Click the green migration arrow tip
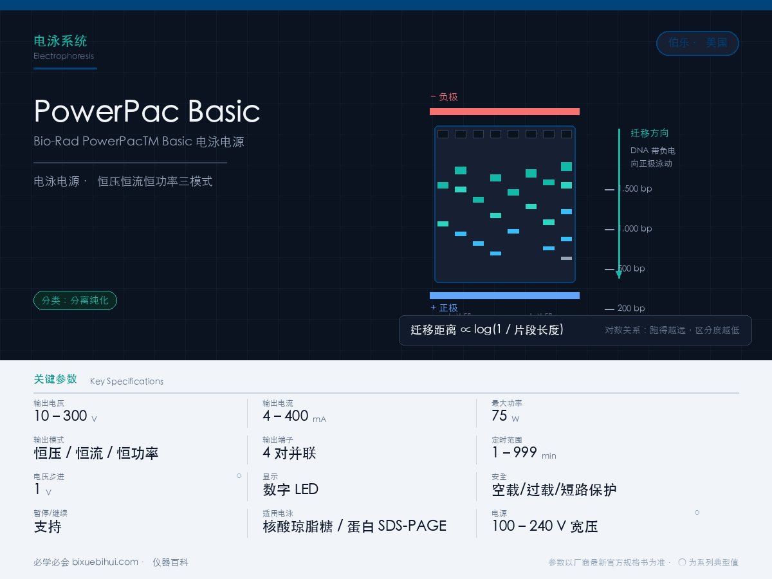The height and width of the screenshot is (579, 772). tap(619, 275)
